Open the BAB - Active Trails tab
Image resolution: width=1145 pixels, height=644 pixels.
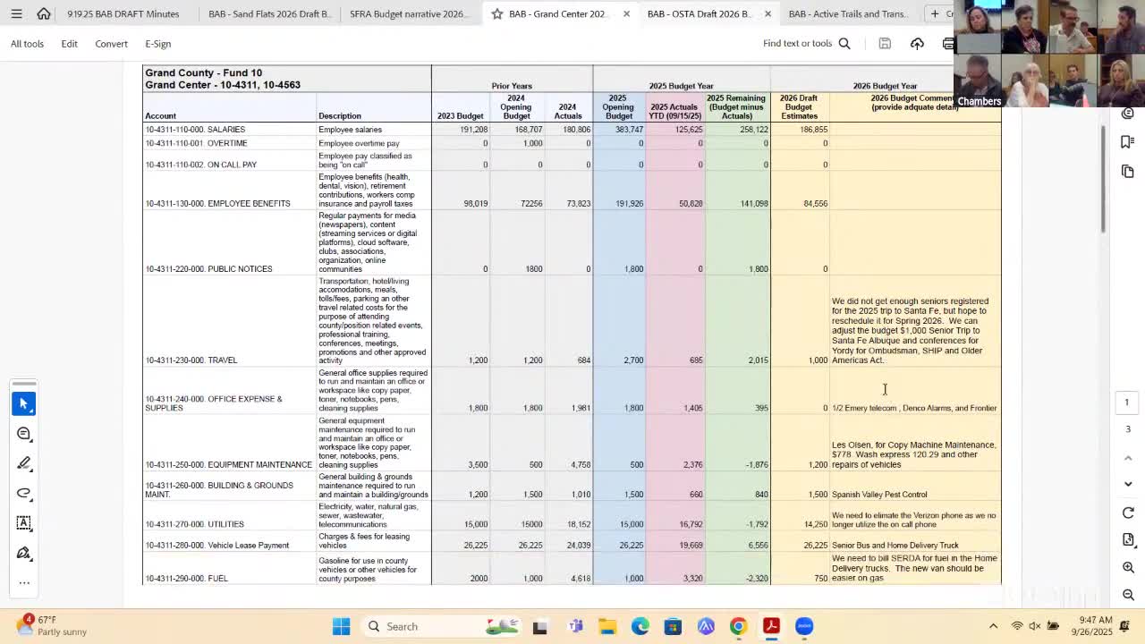point(846,13)
